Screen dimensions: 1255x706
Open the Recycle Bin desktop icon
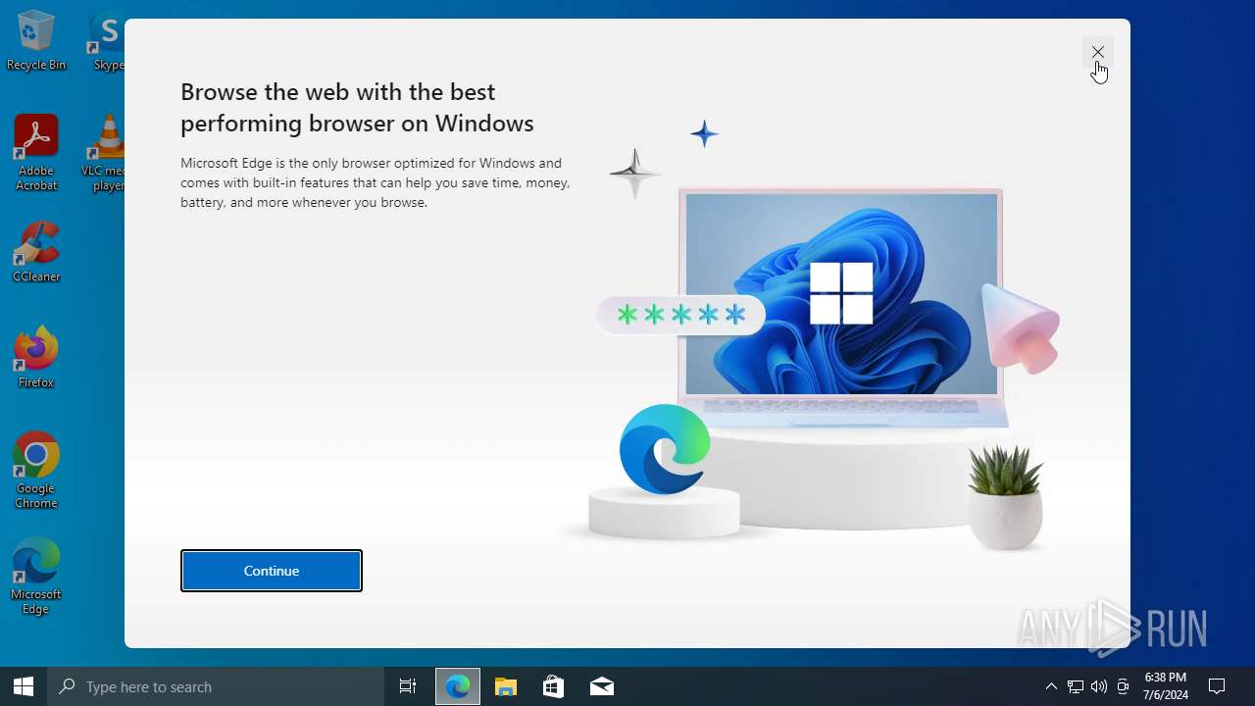click(36, 41)
